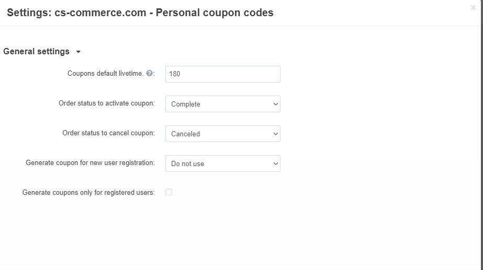Click the Order status to cancel coupon label
The width and height of the screenshot is (483, 270).
click(x=108, y=133)
